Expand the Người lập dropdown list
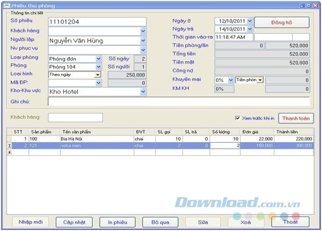 click(x=143, y=40)
